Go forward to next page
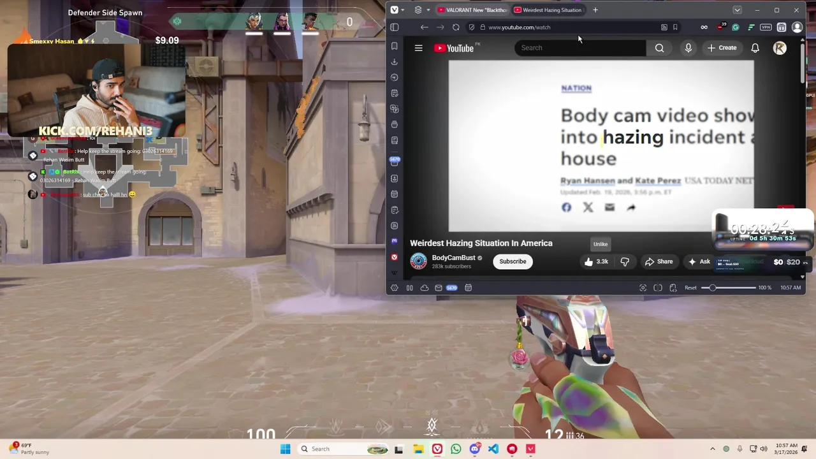 tap(440, 27)
